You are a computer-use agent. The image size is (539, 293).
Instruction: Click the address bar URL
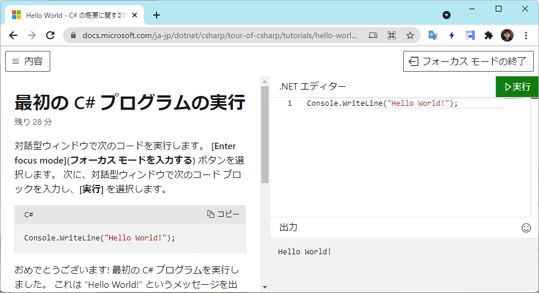[220, 35]
